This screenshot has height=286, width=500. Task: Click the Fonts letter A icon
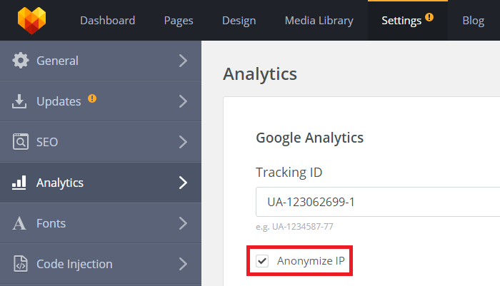(19, 223)
